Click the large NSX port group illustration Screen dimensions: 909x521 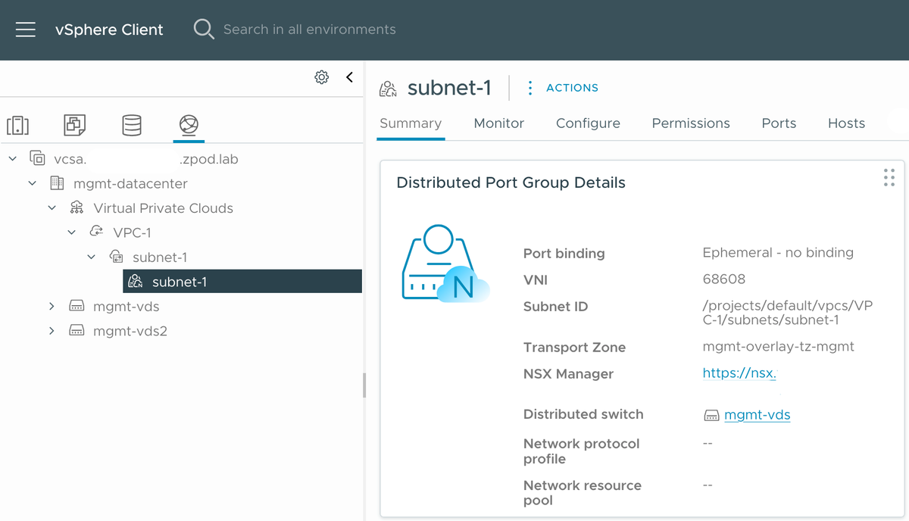[x=445, y=263]
